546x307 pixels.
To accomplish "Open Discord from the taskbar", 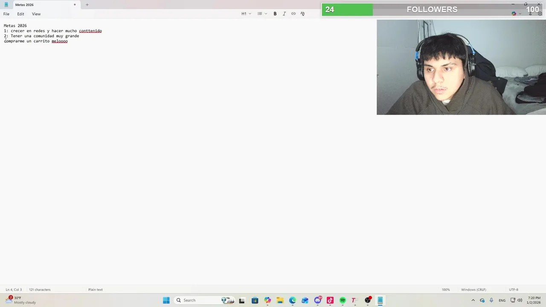I will pyautogui.click(x=318, y=300).
